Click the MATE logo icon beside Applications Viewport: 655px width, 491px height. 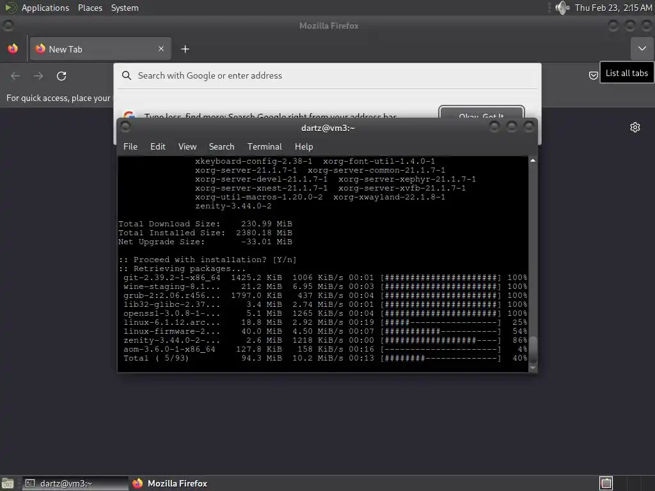tap(10, 8)
